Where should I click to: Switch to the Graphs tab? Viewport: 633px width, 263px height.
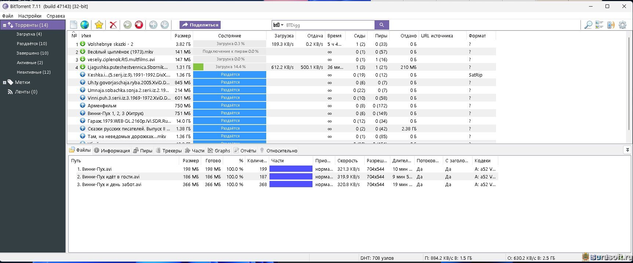(x=219, y=151)
